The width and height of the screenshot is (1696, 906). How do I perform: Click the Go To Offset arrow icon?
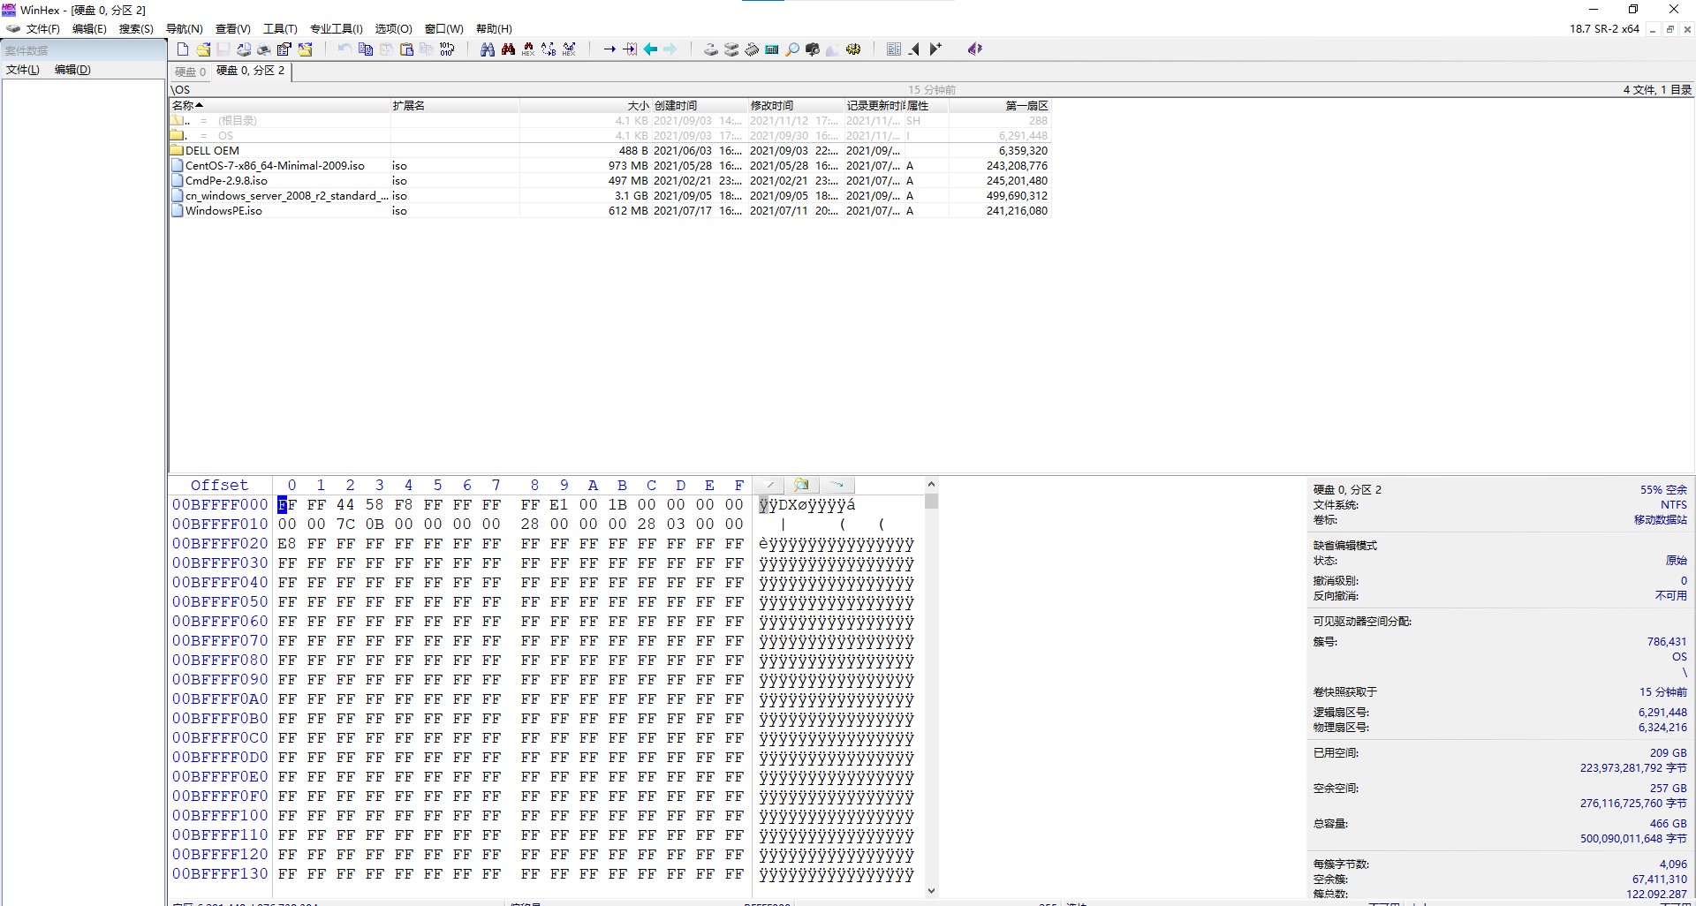coord(609,49)
